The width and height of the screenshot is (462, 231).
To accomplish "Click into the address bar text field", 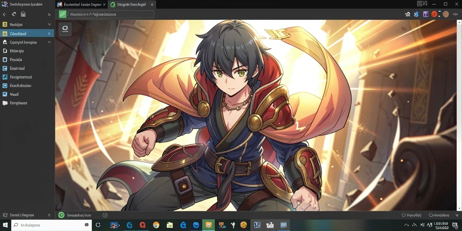I will pos(111,14).
